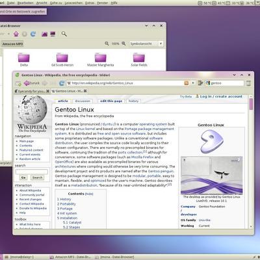Open the Lesezeichen menu

[x=73, y=3]
